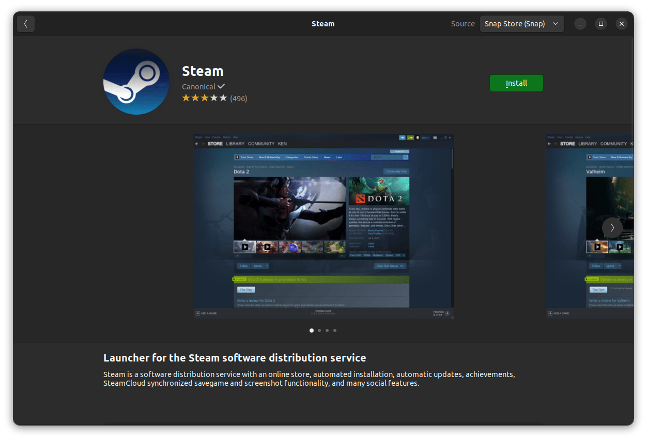Select the second carousel page dot
The width and height of the screenshot is (647, 440).
pos(319,331)
